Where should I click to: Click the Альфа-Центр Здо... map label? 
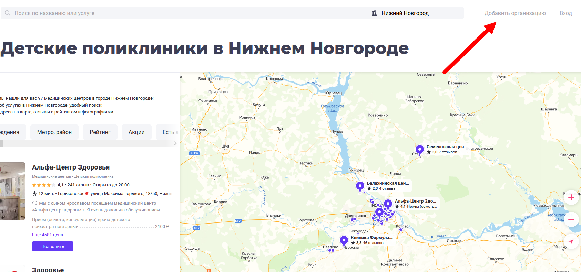coord(416,204)
